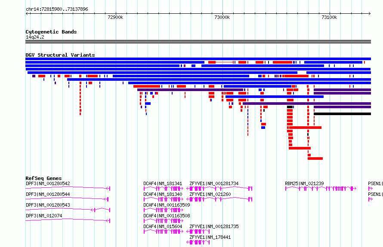Click the gene model under ZFYVE1|NM_021260
This screenshot has width=383, height=247.
(219, 199)
